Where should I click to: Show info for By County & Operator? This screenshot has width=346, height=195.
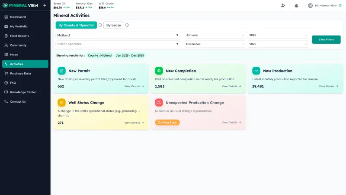pos(100,25)
